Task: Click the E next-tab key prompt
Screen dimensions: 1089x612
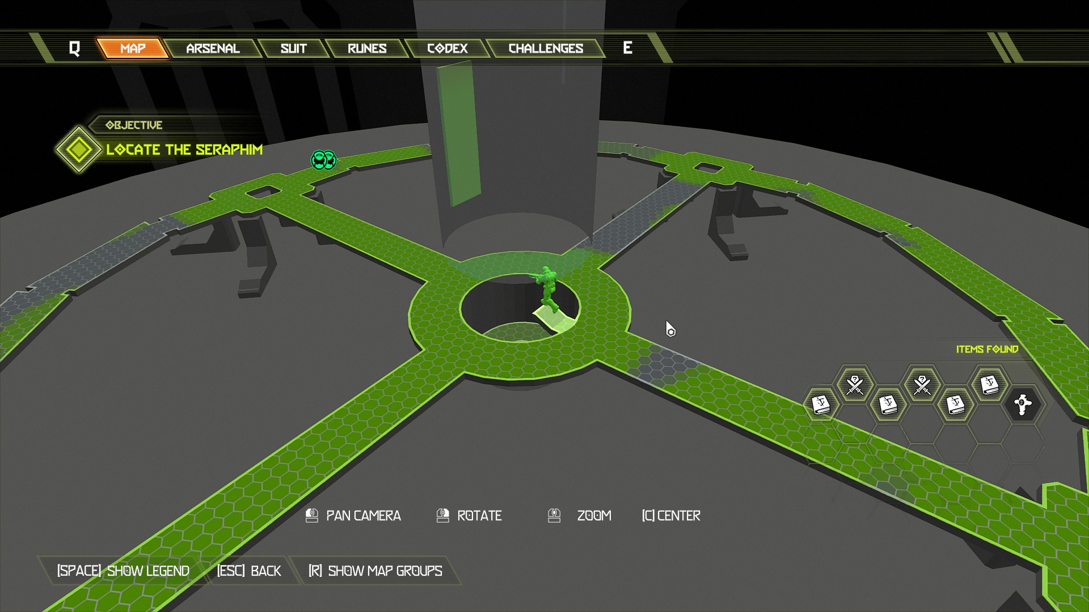Action: [627, 48]
